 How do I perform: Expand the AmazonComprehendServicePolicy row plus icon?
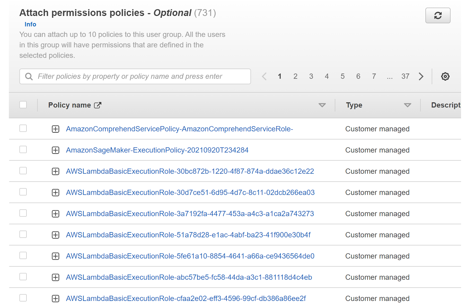(x=55, y=129)
